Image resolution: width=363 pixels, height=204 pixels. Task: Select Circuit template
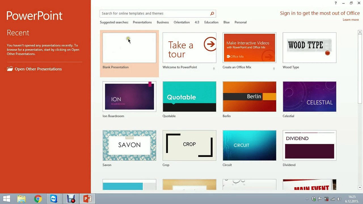[x=249, y=145]
